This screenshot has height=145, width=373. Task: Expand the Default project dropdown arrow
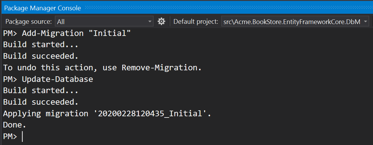[366, 22]
